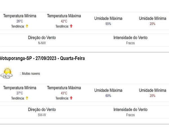This screenshot has width=169, height=127.
Task: Click the 43°C maximum temperature value
Action: 64,93
